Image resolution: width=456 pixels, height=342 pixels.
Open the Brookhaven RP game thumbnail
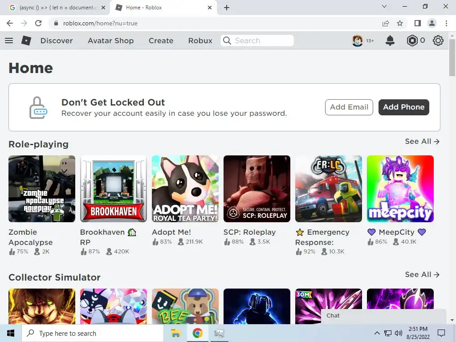(x=114, y=189)
